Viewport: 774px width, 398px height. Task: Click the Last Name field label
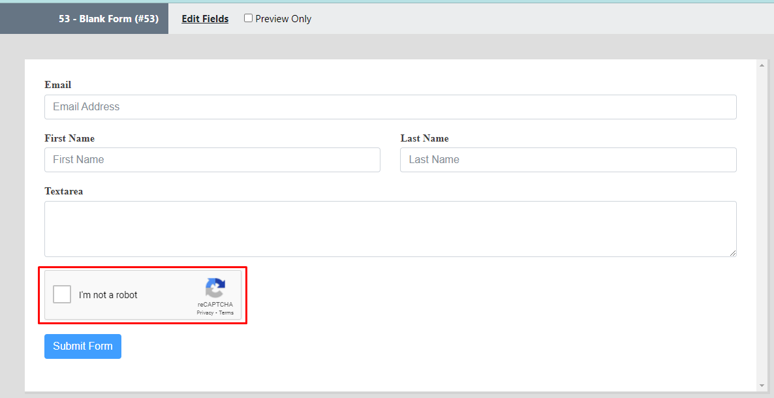[424, 138]
